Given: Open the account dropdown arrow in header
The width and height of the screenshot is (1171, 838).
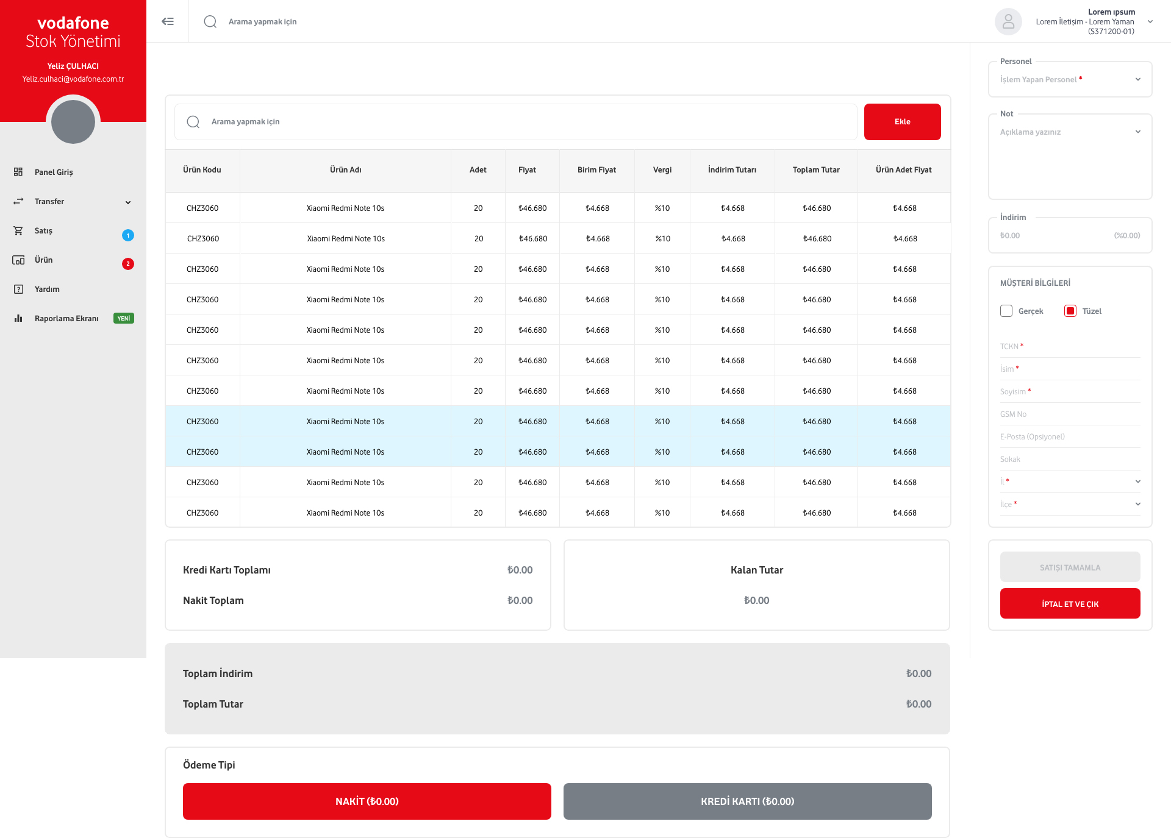Looking at the screenshot, I should click(x=1150, y=21).
